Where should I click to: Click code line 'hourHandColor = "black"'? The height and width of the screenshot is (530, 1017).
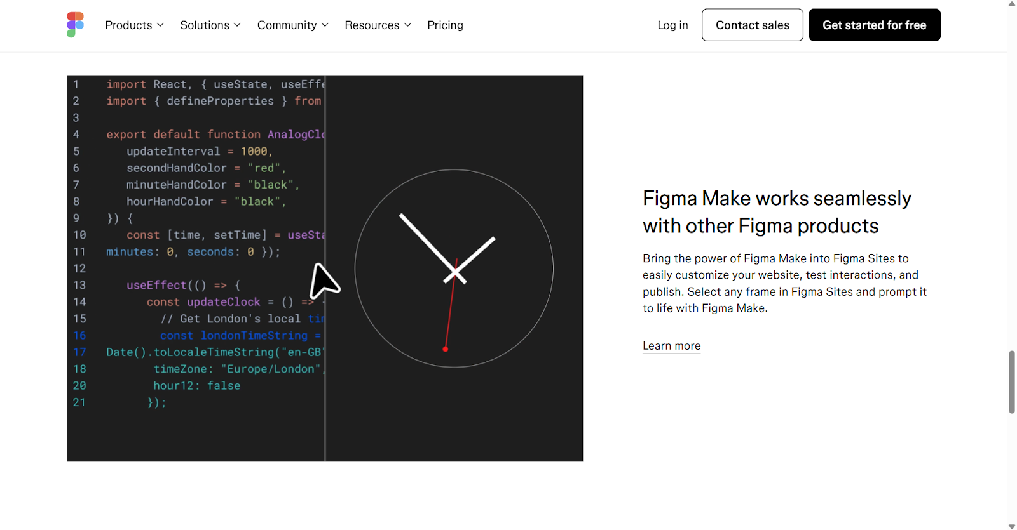coord(206,202)
